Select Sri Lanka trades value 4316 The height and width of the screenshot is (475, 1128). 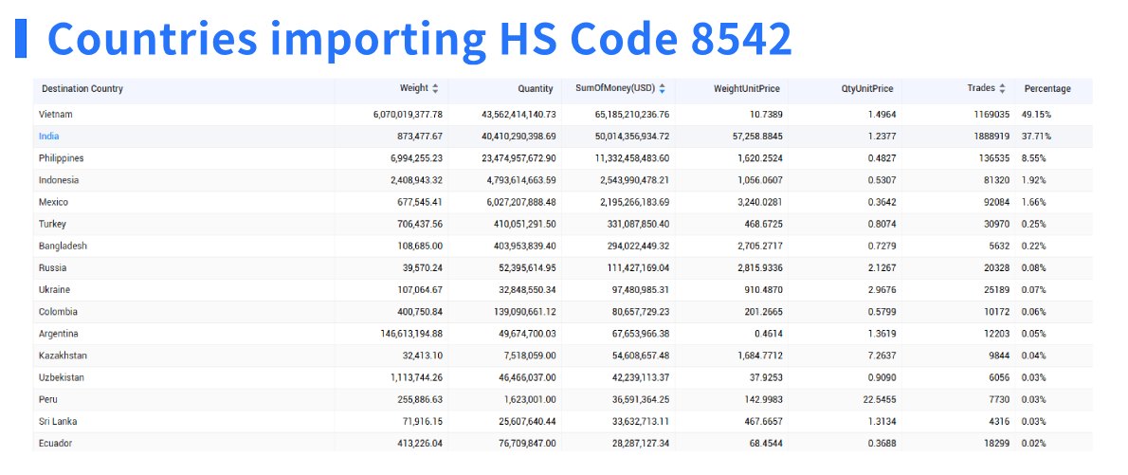coord(999,422)
